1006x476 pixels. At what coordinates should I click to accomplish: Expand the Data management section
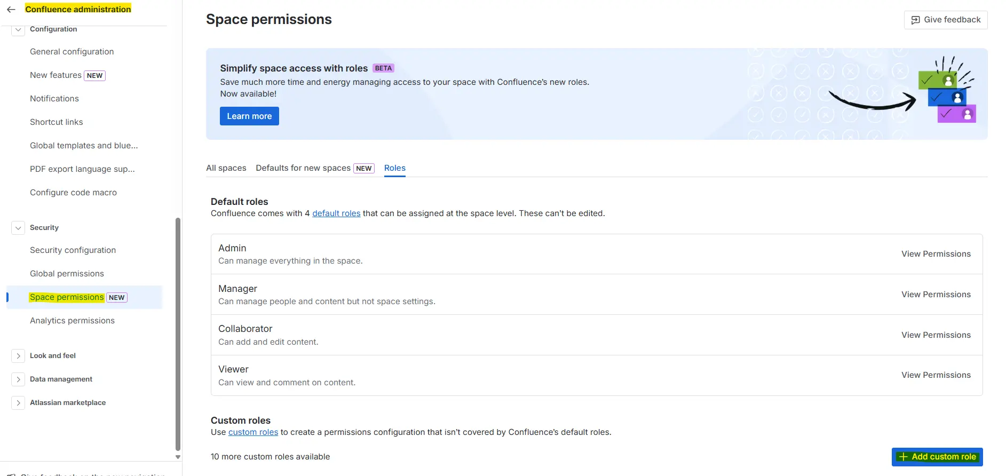(18, 379)
